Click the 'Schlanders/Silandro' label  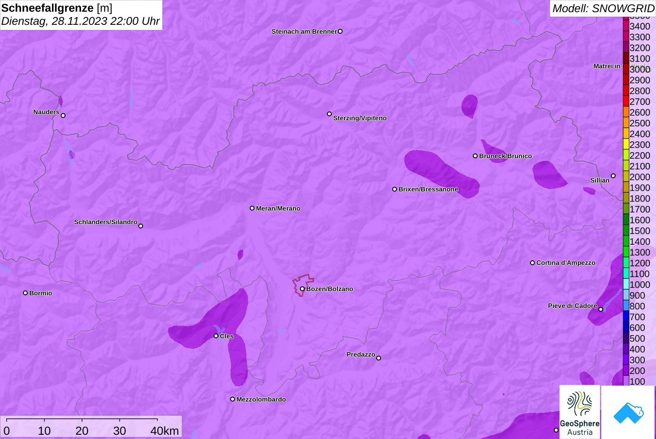pyautogui.click(x=105, y=222)
